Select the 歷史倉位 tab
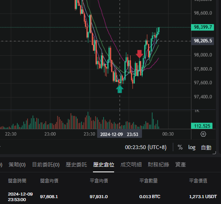221x204 pixels. coord(104,165)
